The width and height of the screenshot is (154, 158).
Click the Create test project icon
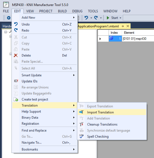[16, 99]
